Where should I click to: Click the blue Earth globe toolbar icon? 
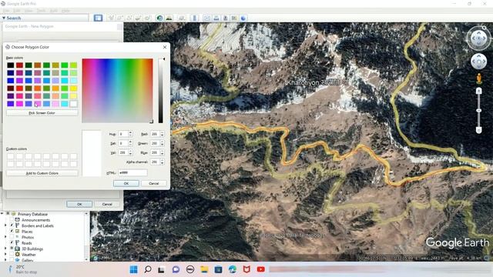pos(243,18)
